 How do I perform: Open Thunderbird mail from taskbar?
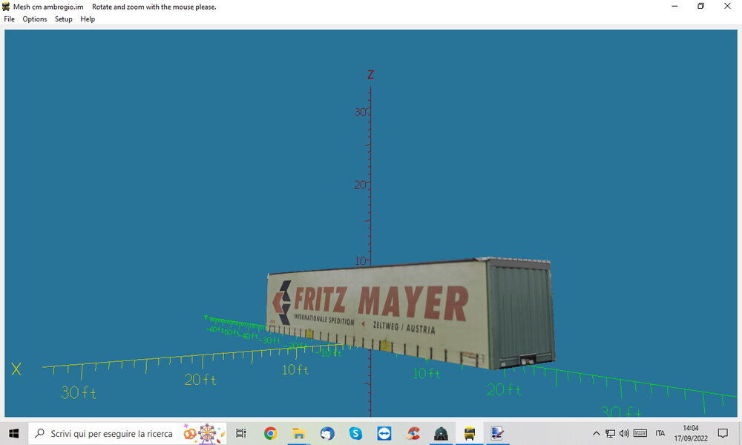[327, 433]
